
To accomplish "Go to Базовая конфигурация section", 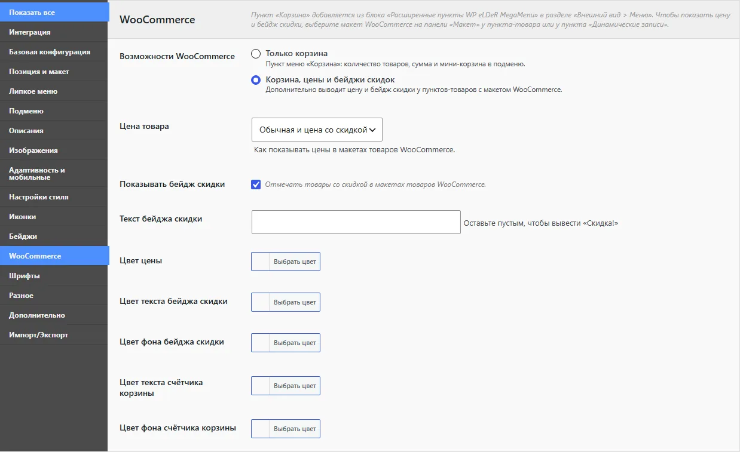I will 54,52.
